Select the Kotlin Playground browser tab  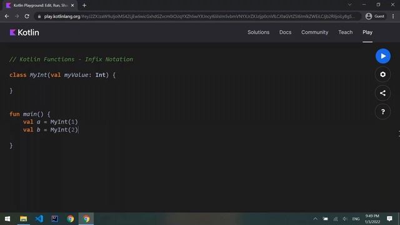click(x=40, y=6)
